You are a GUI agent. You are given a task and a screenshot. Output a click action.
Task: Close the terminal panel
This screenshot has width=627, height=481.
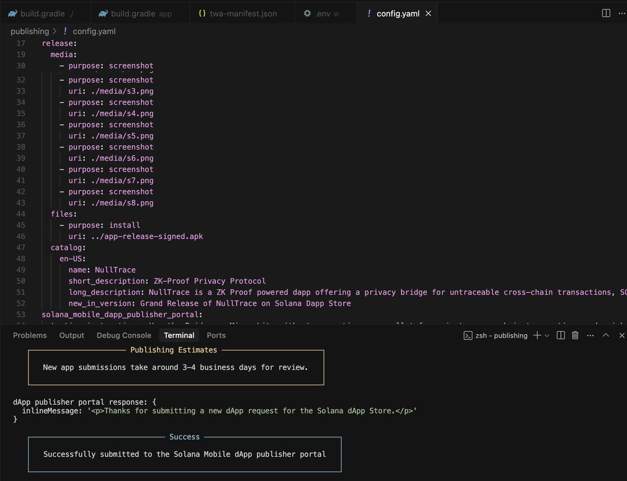(622, 335)
